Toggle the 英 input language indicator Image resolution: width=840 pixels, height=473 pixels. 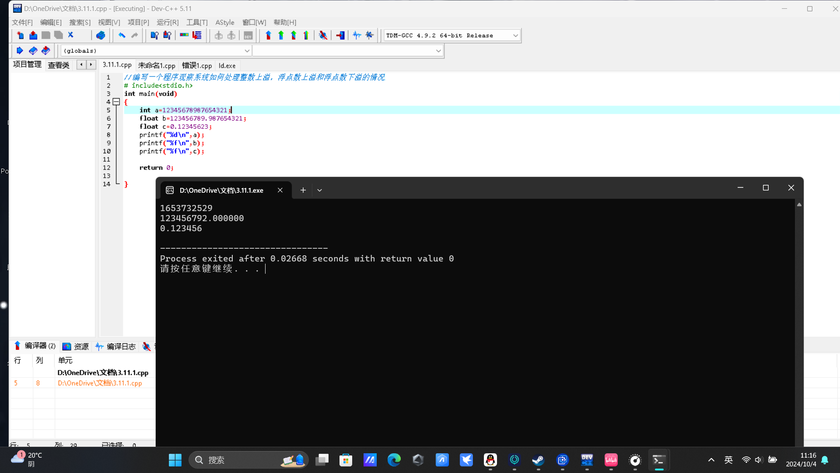728,460
